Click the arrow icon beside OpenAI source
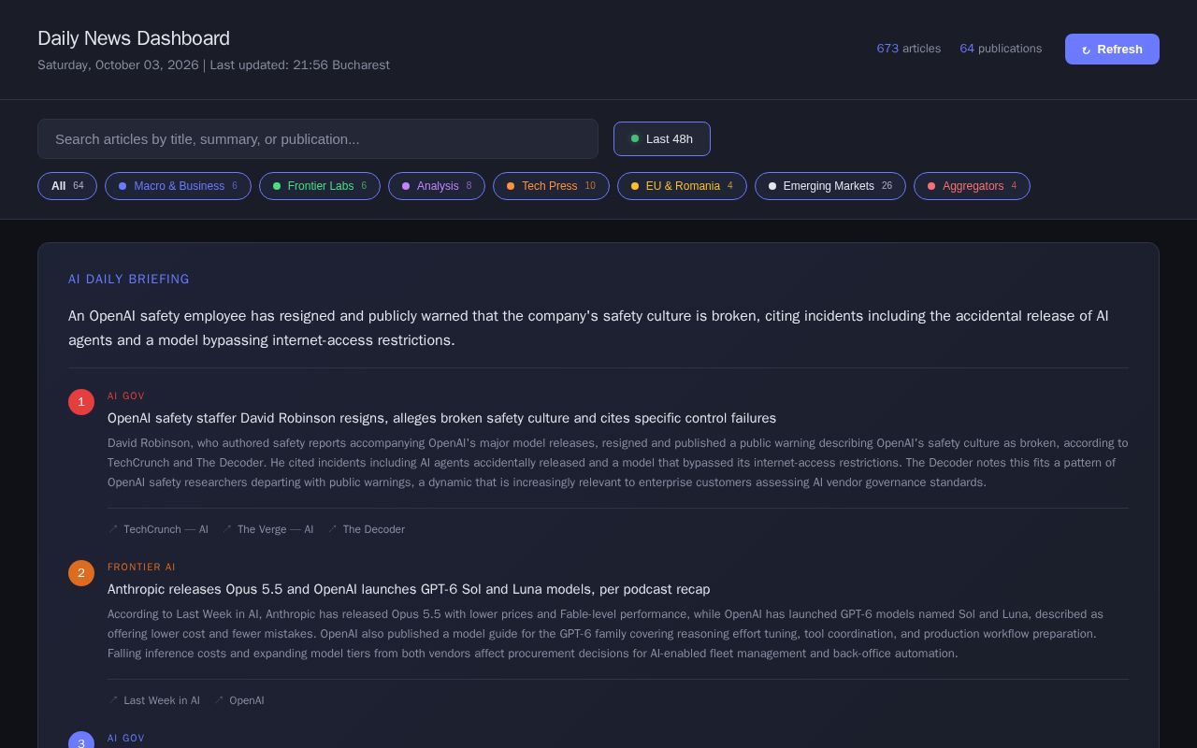 tap(219, 700)
